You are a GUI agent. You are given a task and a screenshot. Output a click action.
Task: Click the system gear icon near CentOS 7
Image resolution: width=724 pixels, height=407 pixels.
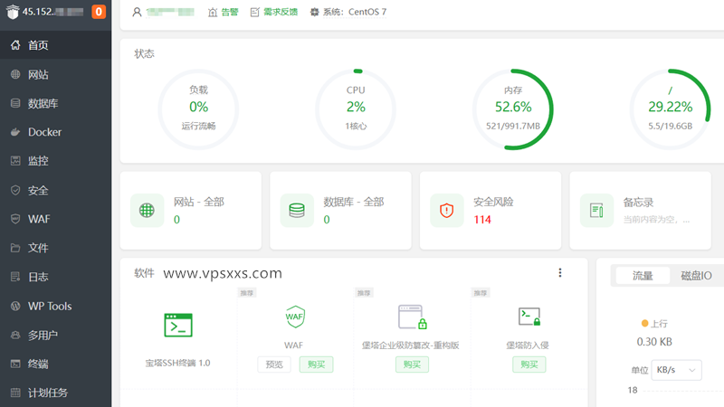pyautogui.click(x=314, y=12)
